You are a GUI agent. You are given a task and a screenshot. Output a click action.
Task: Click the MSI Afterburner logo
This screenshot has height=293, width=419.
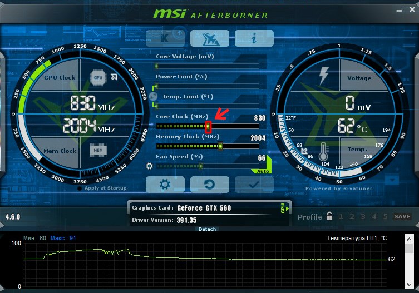[x=210, y=14]
